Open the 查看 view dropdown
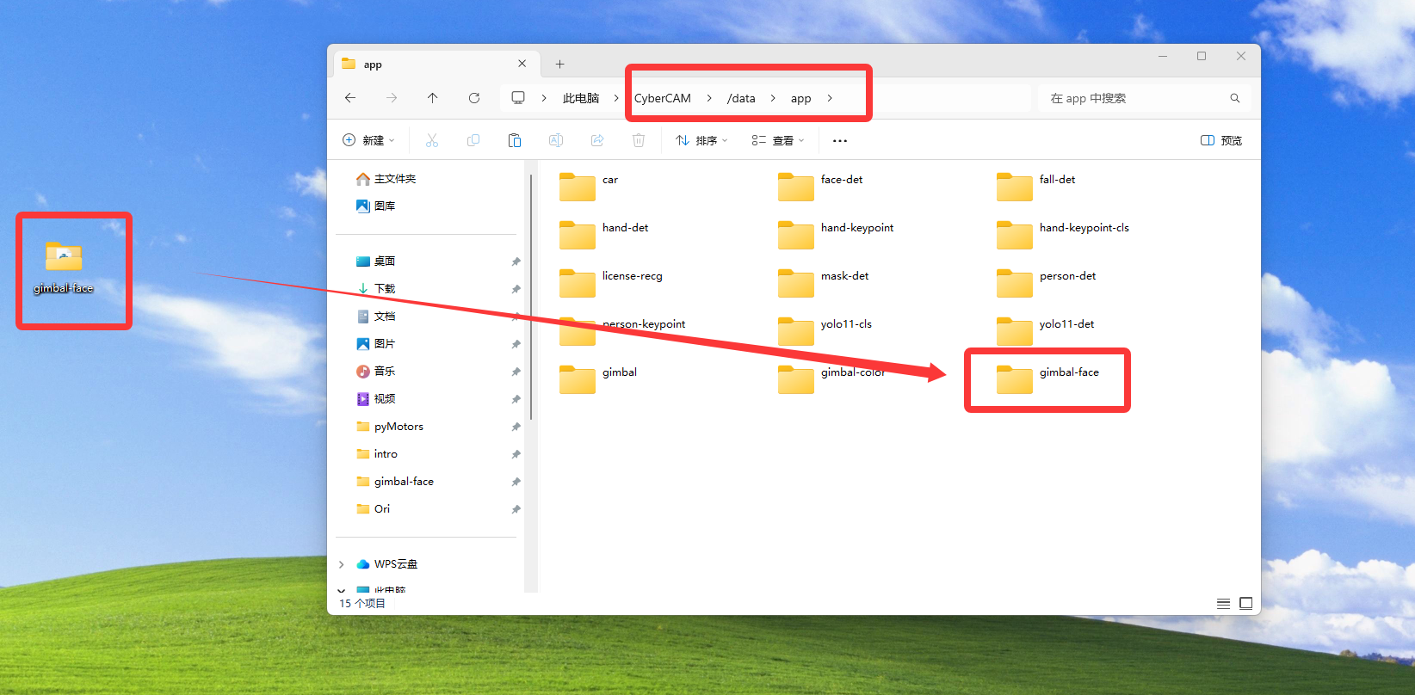This screenshot has width=1415, height=695. [x=778, y=140]
